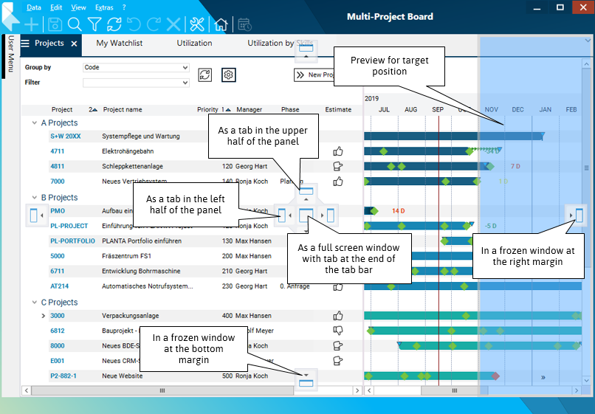Click thumbs-up estimate icon for project 4711
This screenshot has width=595, height=414.
pyautogui.click(x=338, y=151)
